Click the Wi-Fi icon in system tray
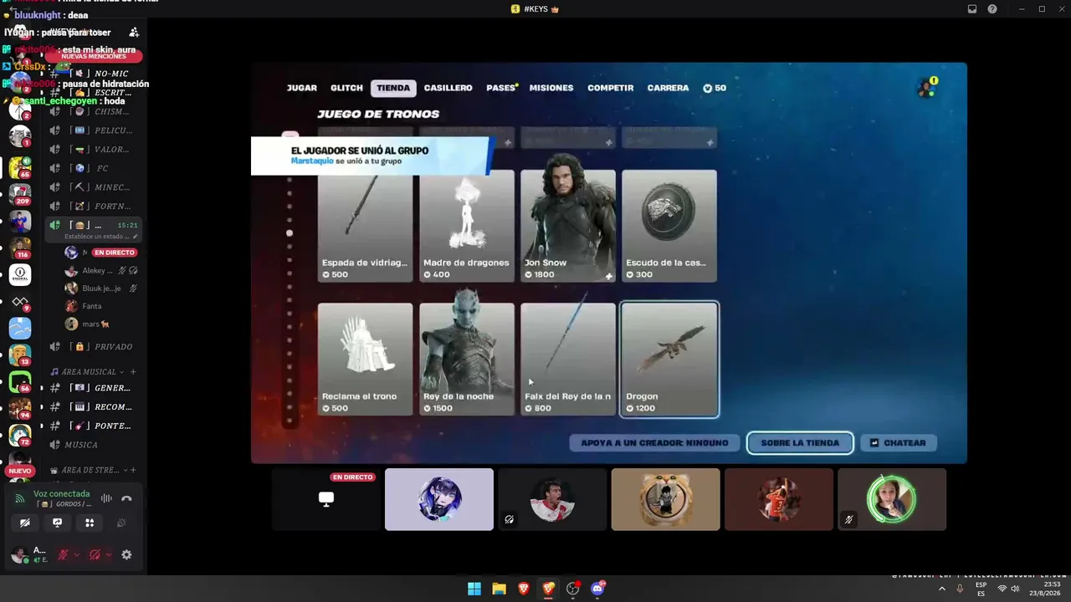 pyautogui.click(x=1002, y=589)
